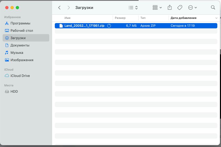Select the HDD disk in sidebar

pyautogui.click(x=14, y=92)
